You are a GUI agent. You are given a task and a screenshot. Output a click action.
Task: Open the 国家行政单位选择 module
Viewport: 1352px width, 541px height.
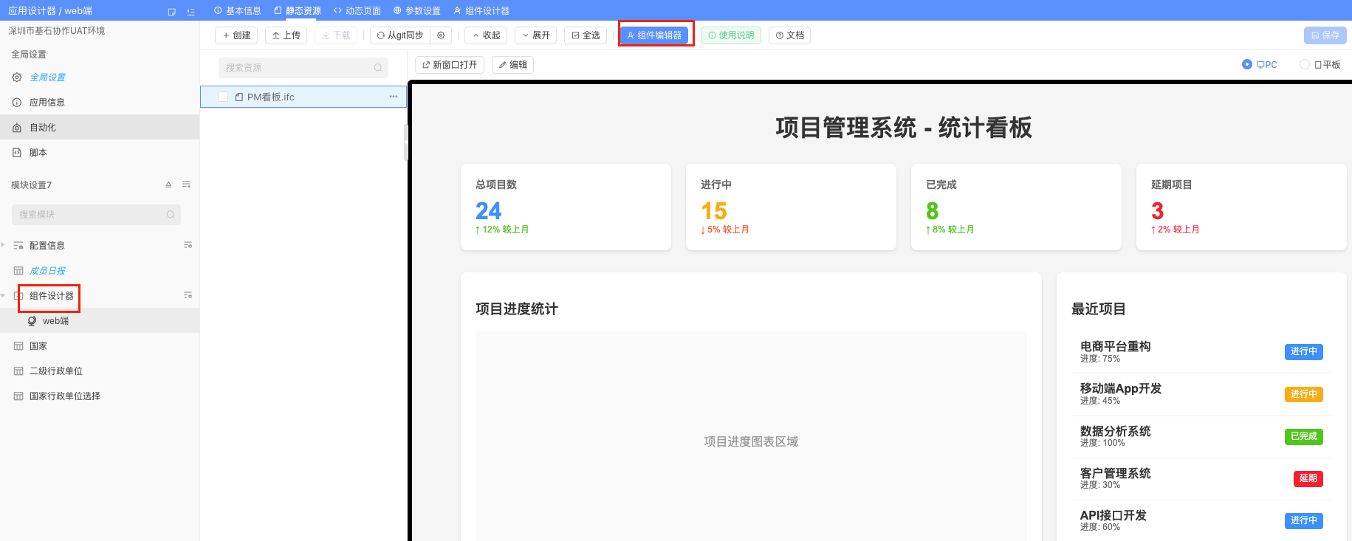tap(100, 396)
